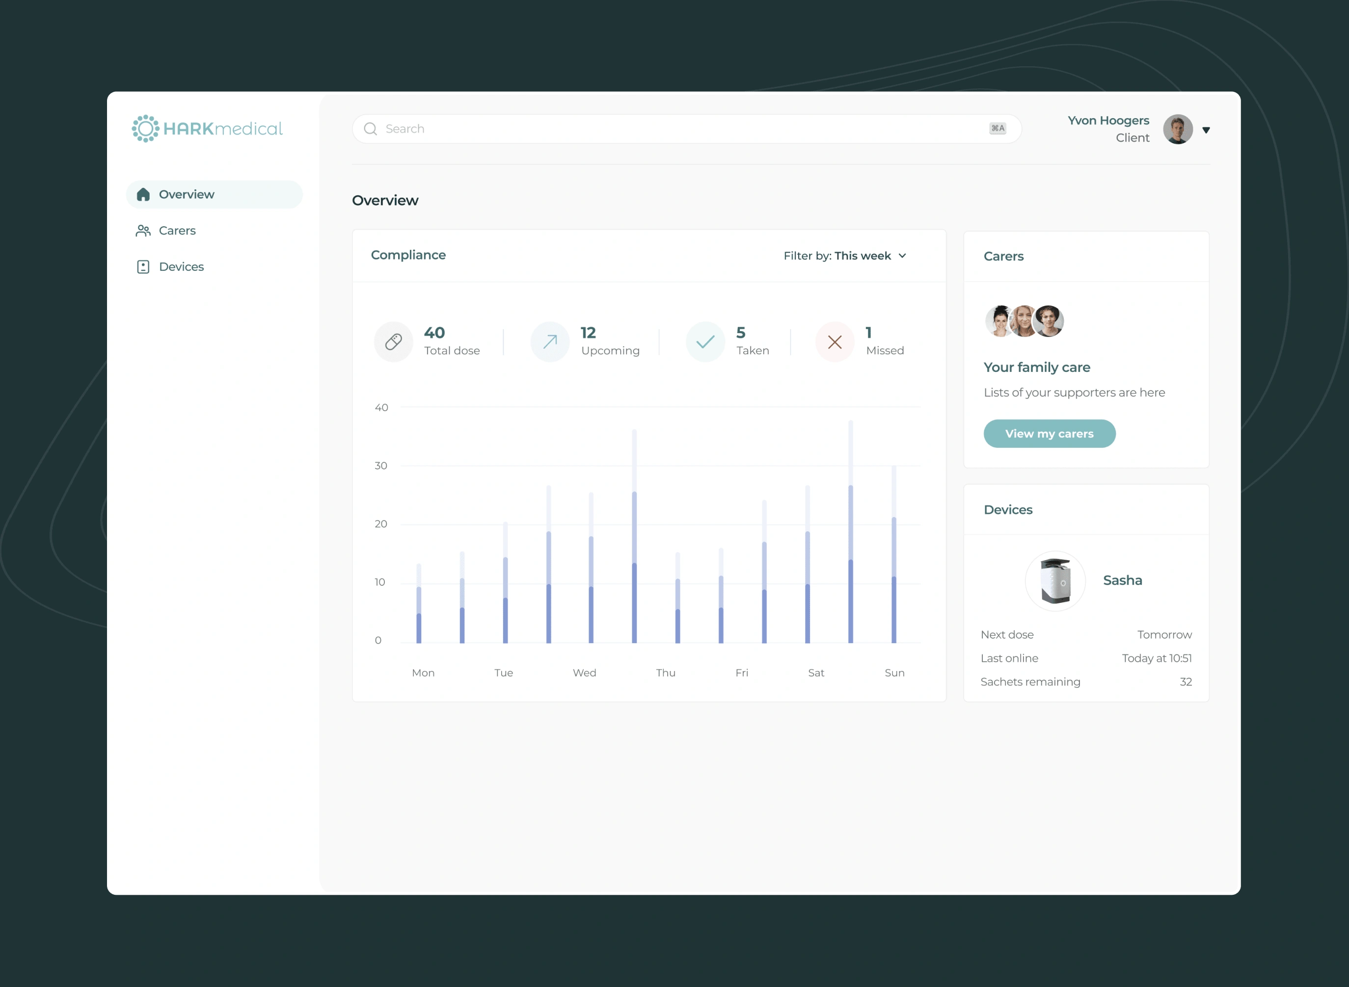Open Yvon Hoogers profile avatar
The image size is (1349, 987).
pos(1178,129)
